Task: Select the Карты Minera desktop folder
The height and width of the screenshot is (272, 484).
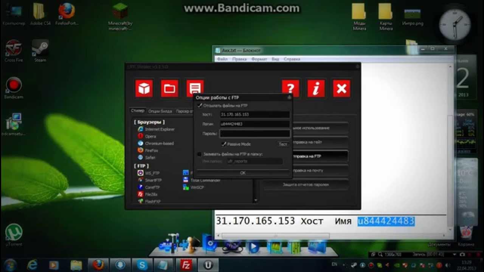Action: pyautogui.click(x=386, y=17)
